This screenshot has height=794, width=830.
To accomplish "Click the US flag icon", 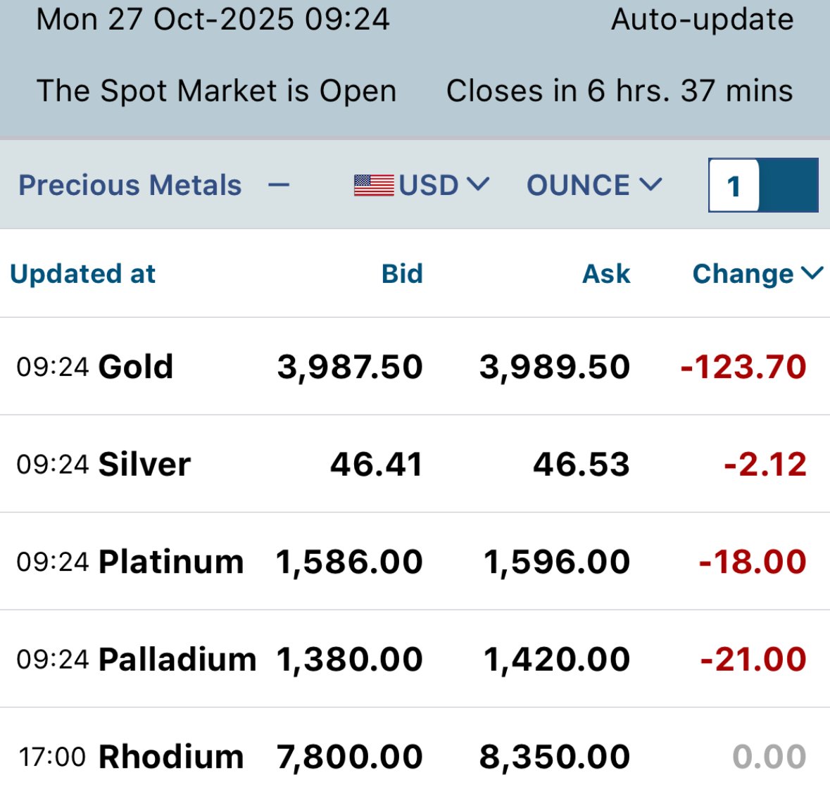I will 373,186.
